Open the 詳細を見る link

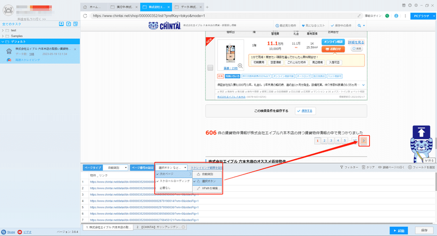tap(356, 43)
